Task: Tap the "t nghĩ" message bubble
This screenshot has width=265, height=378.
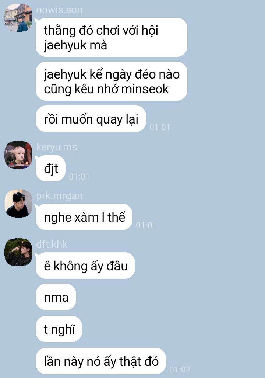Action: (x=59, y=329)
